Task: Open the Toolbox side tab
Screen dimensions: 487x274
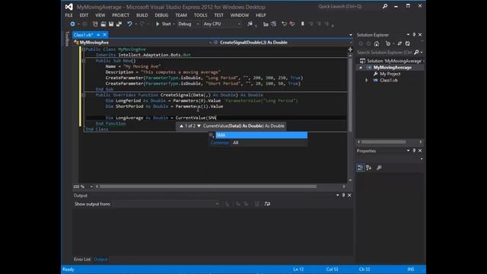Action: (x=67, y=39)
